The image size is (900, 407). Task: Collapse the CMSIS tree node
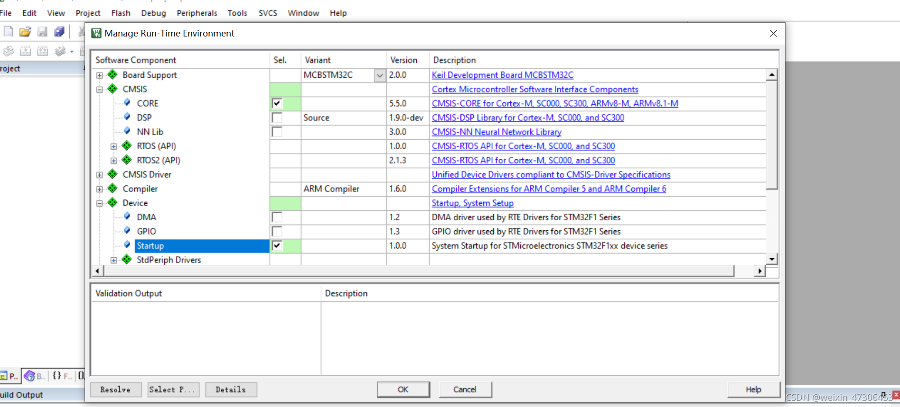tap(99, 90)
